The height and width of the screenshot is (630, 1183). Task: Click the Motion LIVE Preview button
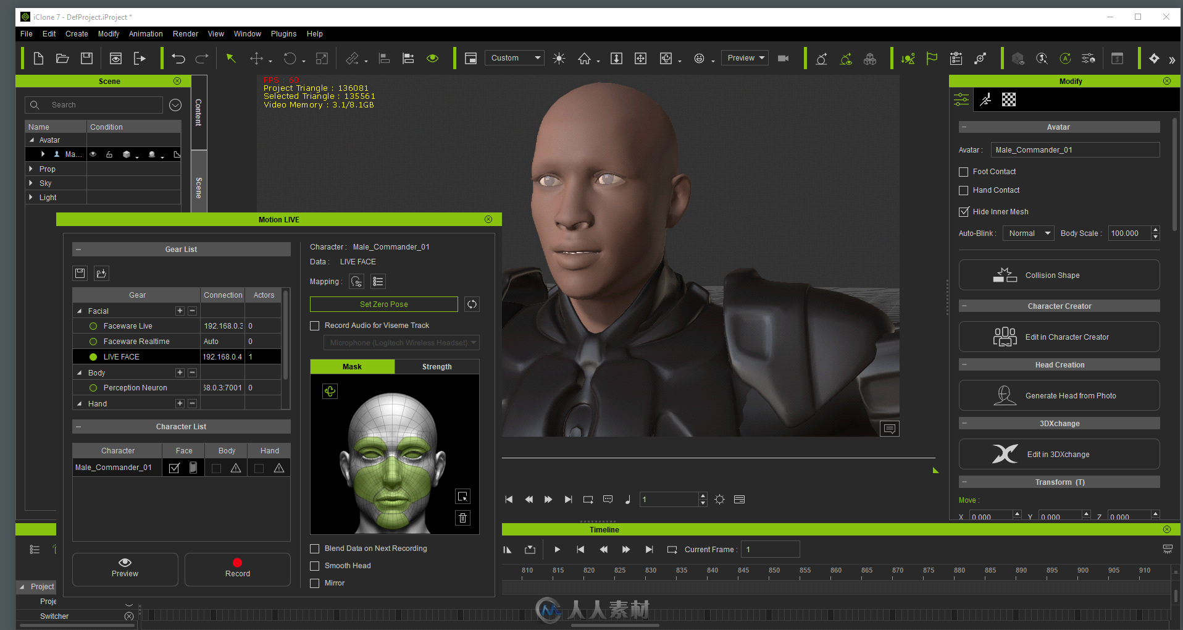[x=125, y=569]
